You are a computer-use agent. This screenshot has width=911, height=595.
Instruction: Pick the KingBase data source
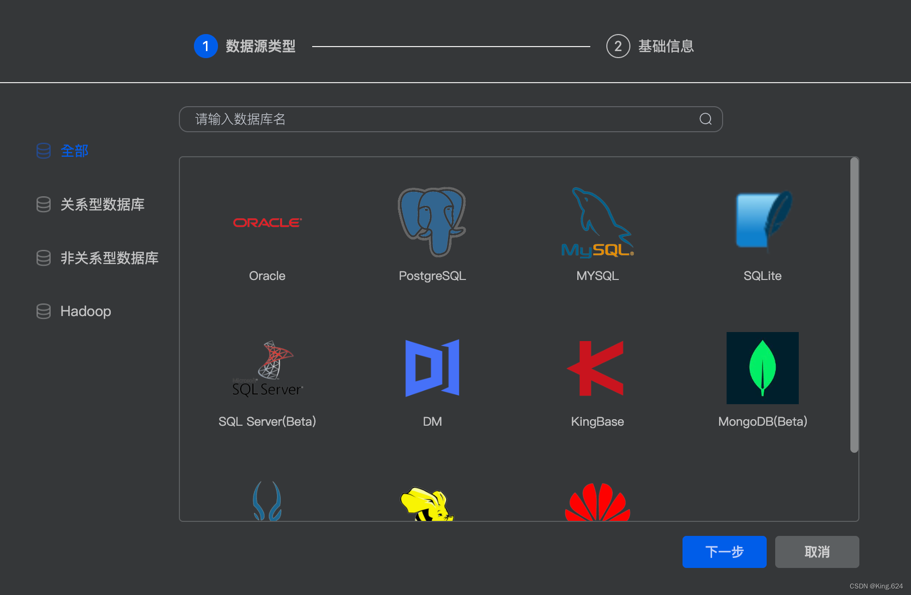click(x=597, y=368)
